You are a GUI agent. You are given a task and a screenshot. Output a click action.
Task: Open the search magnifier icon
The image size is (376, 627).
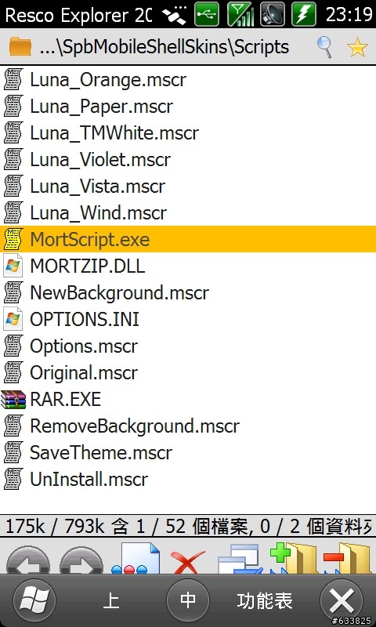click(x=325, y=47)
